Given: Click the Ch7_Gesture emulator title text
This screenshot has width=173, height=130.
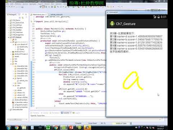Looking at the screenshot, I should [x=126, y=24].
